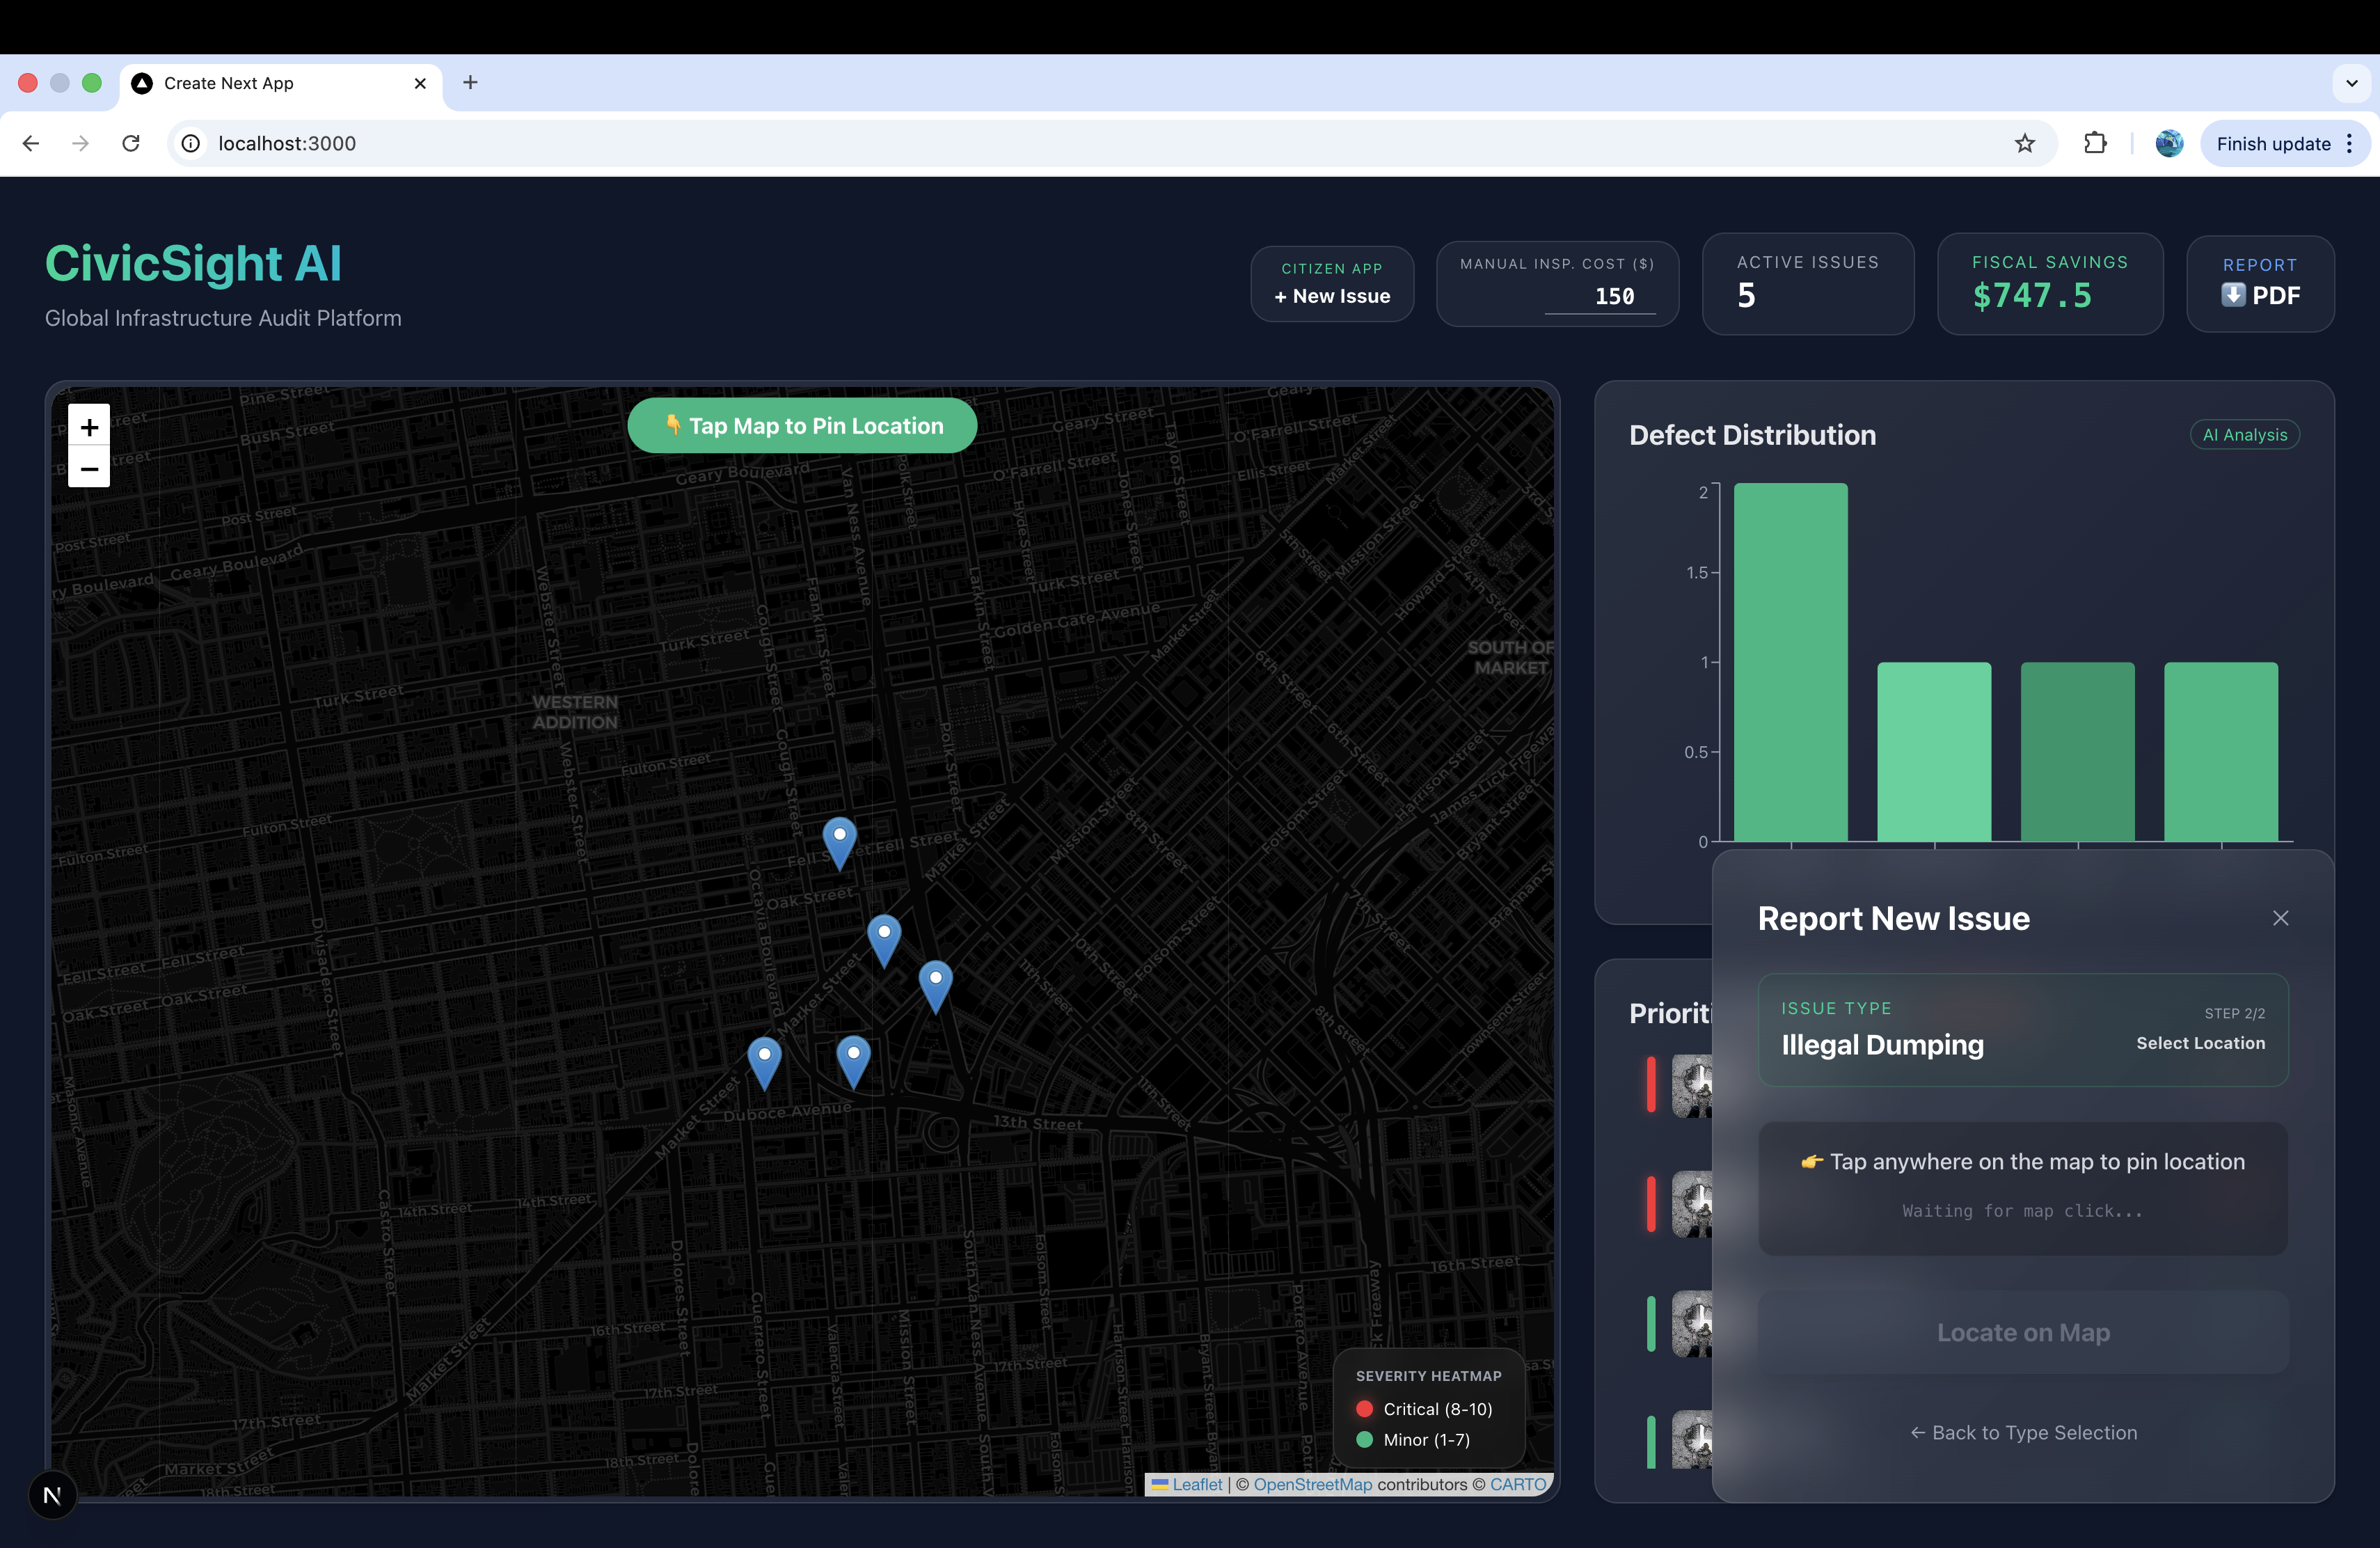
Task: Zoom out on the map
Action: coord(89,468)
